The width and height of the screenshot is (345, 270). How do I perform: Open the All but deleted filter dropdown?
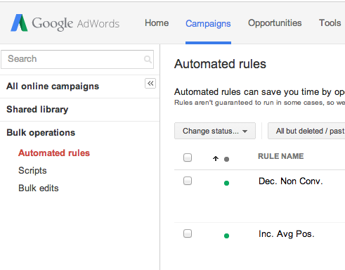coord(306,131)
